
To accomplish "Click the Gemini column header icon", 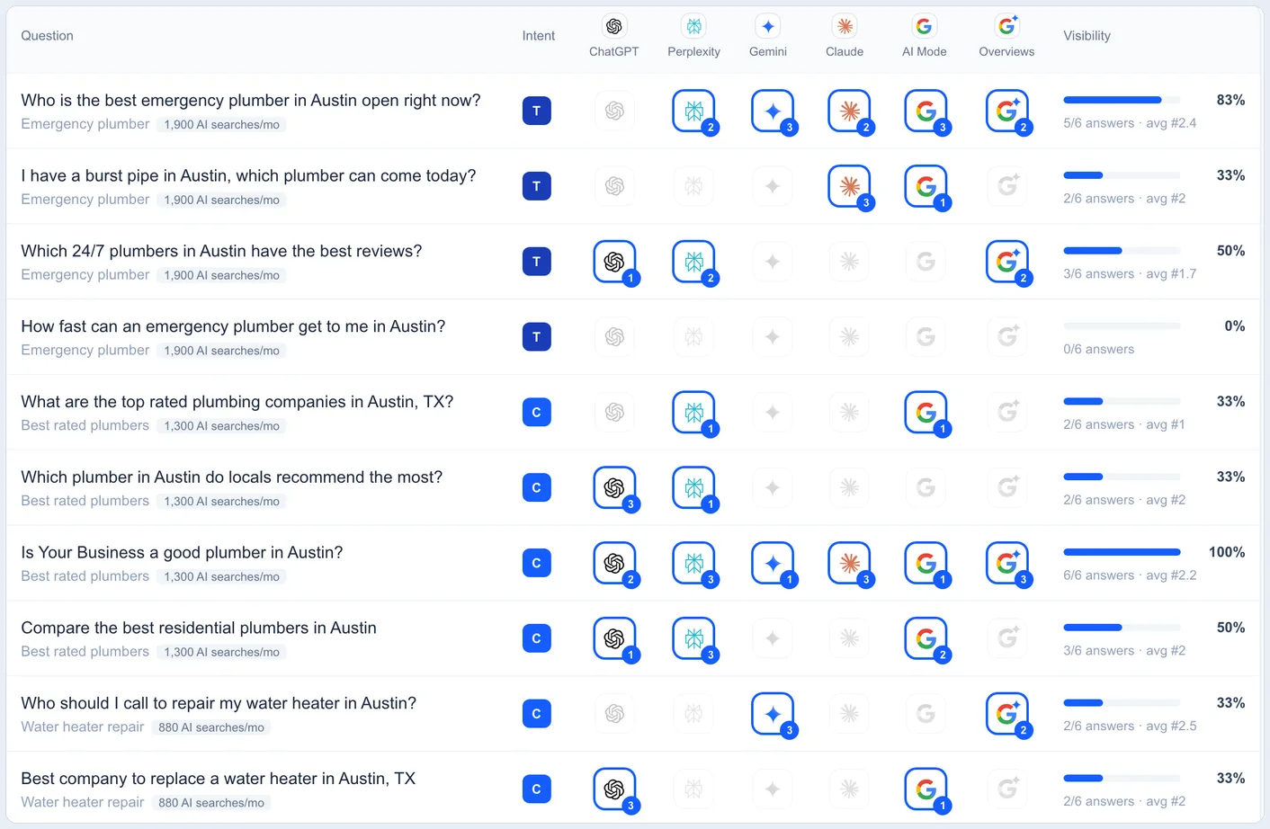I will [x=768, y=26].
